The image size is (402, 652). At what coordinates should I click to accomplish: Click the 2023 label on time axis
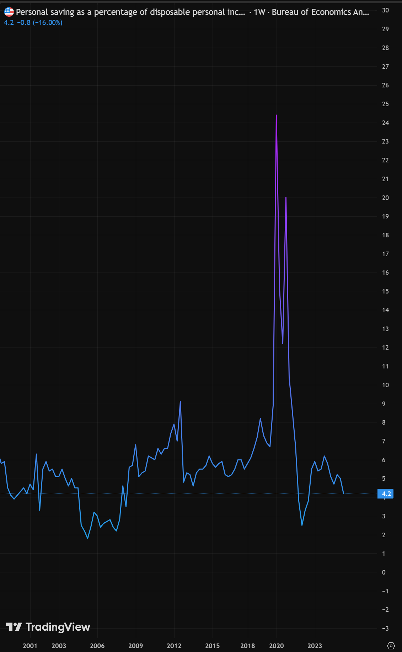(x=315, y=646)
